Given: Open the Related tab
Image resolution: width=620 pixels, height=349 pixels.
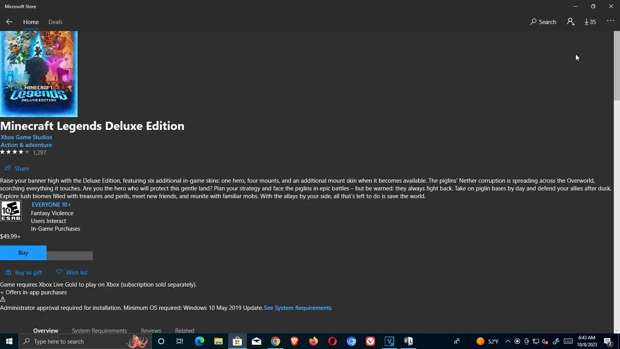Looking at the screenshot, I should coord(184,330).
